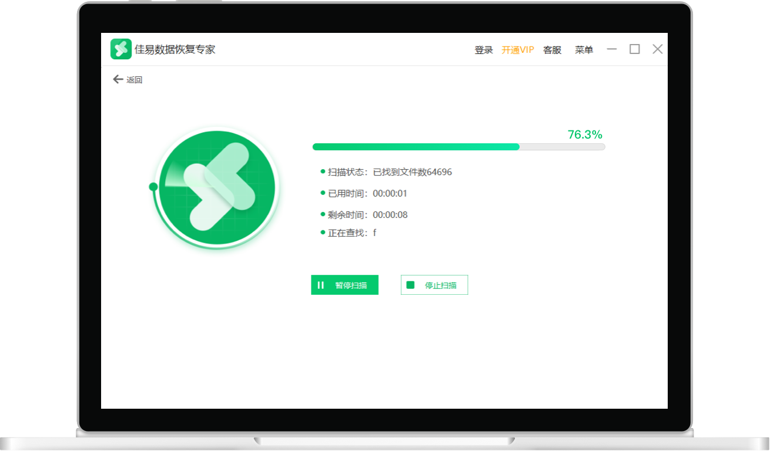Click the back arrow icon next to 返回
The width and height of the screenshot is (770, 451).
click(118, 79)
